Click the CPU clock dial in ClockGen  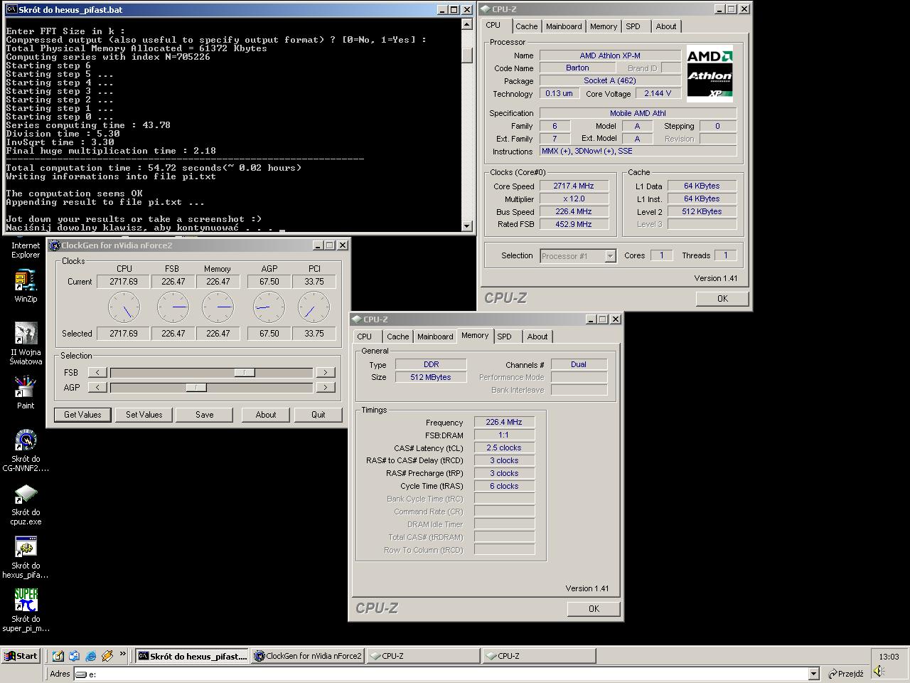[x=124, y=307]
